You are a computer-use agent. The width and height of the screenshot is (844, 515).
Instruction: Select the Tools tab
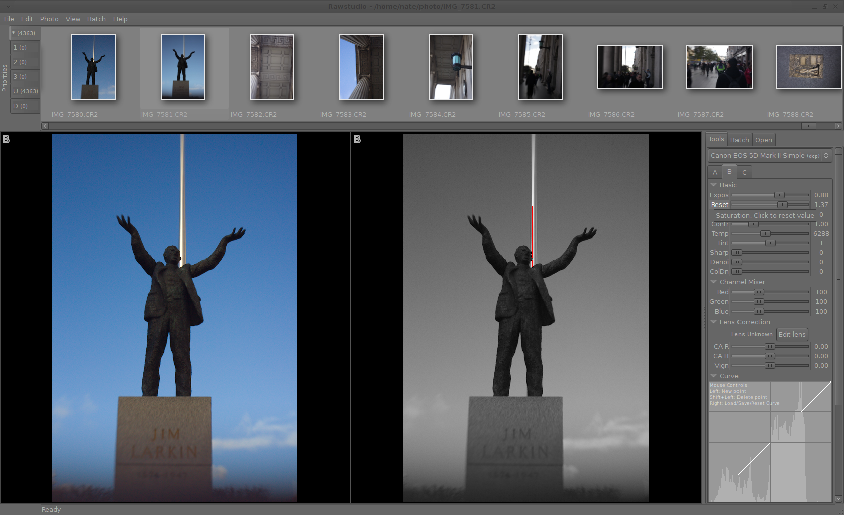click(x=716, y=139)
